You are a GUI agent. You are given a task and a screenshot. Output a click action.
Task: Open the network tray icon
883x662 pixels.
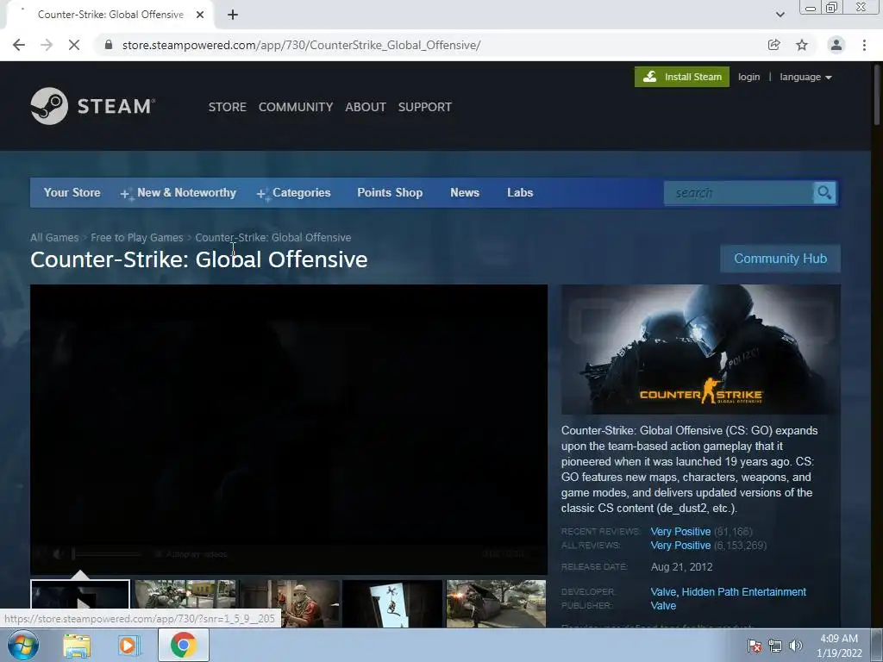pyautogui.click(x=775, y=646)
